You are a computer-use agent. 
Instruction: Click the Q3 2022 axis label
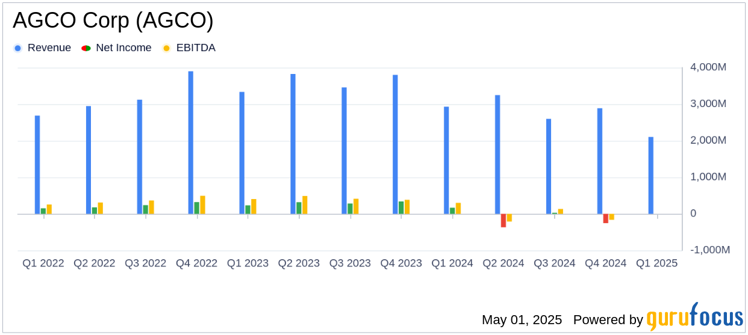[x=146, y=263]
